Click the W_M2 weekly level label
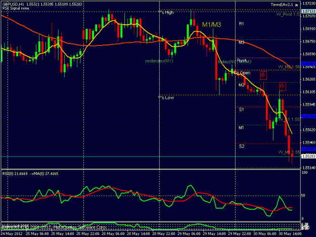 [x=289, y=67]
